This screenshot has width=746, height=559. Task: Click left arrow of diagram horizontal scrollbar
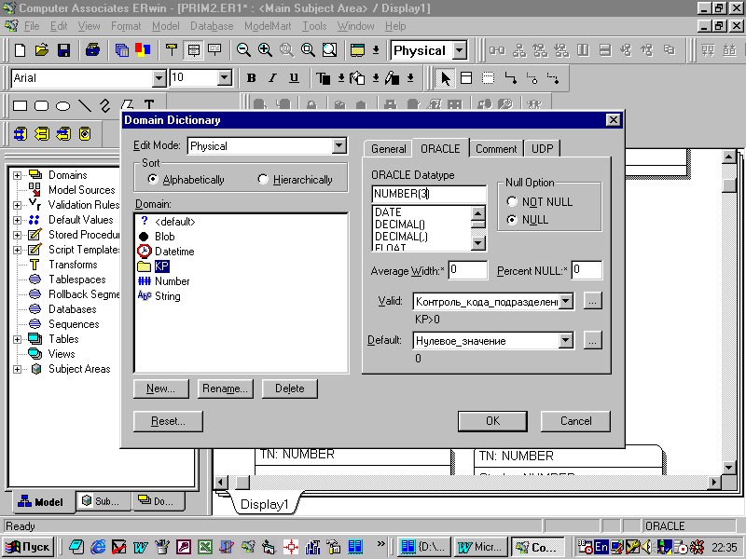[x=220, y=482]
